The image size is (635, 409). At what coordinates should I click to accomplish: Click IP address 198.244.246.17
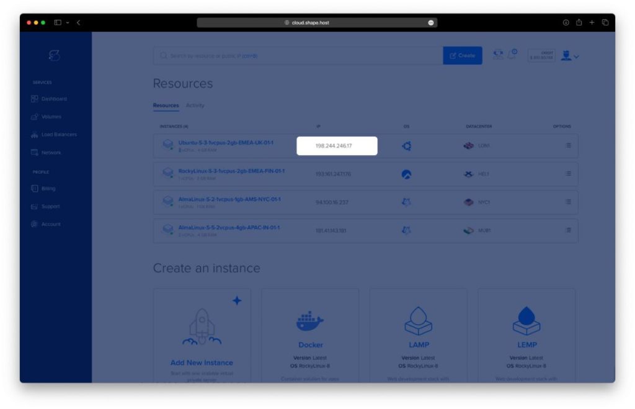334,146
